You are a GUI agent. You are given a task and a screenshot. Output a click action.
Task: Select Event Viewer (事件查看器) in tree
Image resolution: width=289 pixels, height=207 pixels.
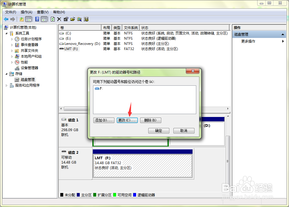coord(29,45)
